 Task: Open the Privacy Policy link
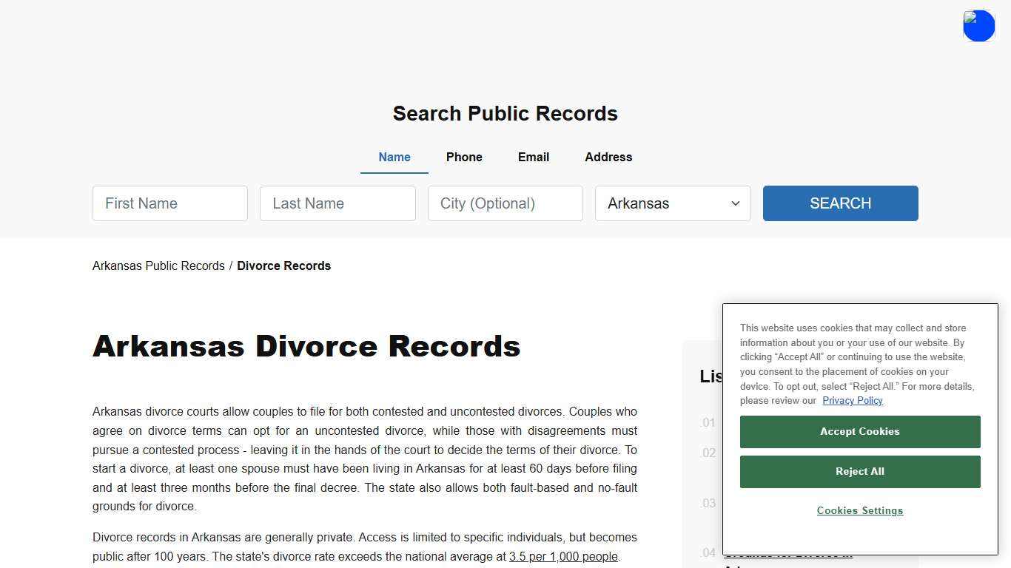[x=852, y=400]
